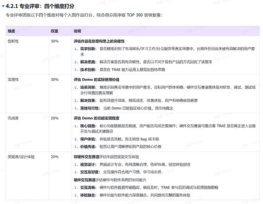Click the '核心链路' list item label
The width and height of the screenshot is (263, 204).
88,126
